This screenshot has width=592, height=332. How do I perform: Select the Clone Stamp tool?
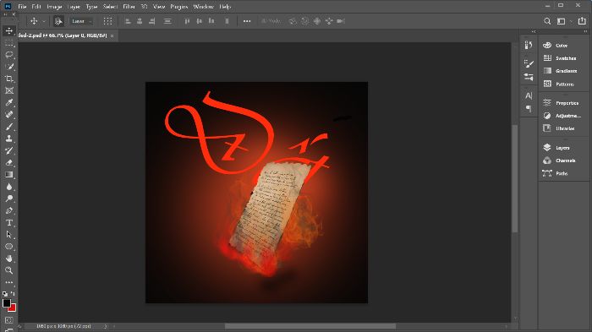click(x=9, y=139)
